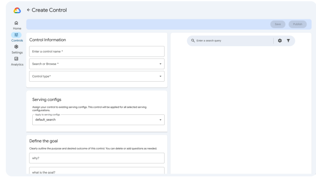This screenshot has width=316, height=178.
Task: Click the back arrow beside Create Control
Action: click(29, 9)
